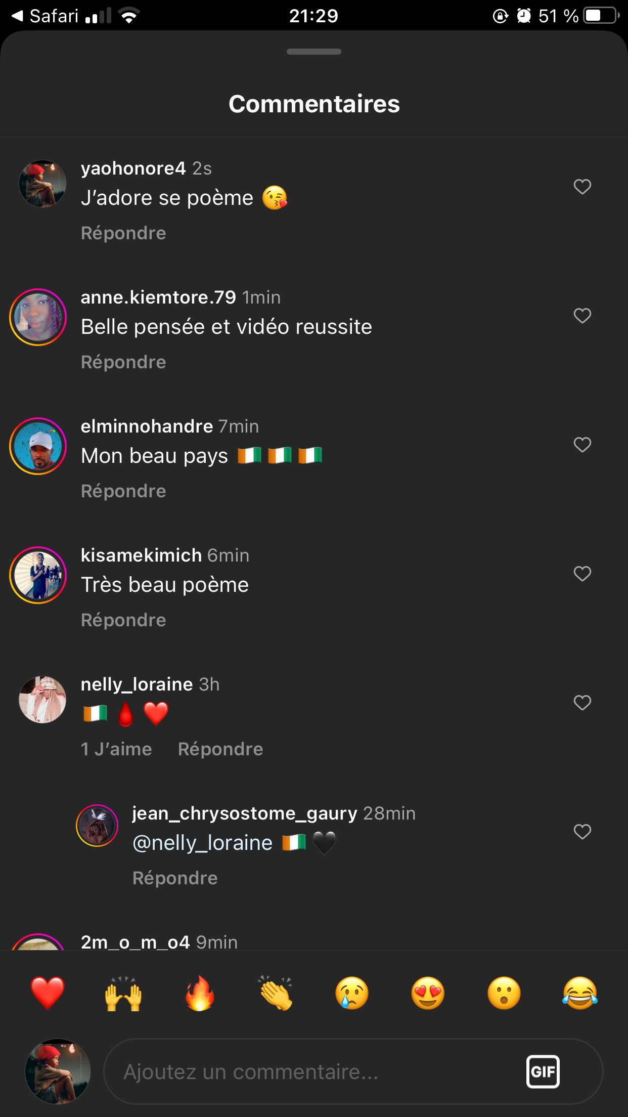
Task: Like yaohonore4's comment with the heart
Action: pyautogui.click(x=582, y=187)
